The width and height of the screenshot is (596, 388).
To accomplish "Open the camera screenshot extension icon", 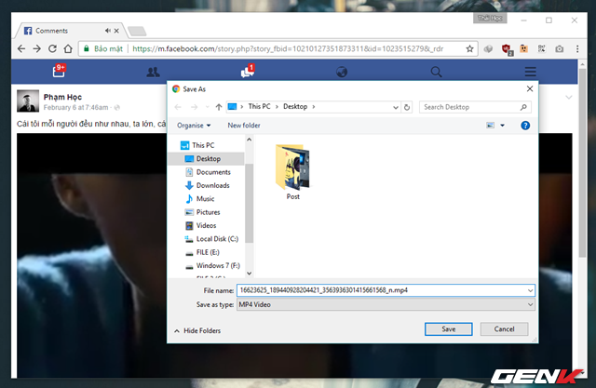I will (559, 49).
